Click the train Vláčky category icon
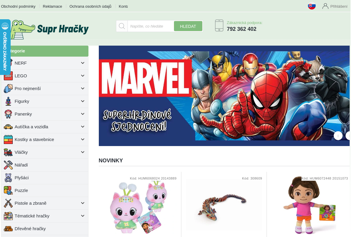 (8, 152)
